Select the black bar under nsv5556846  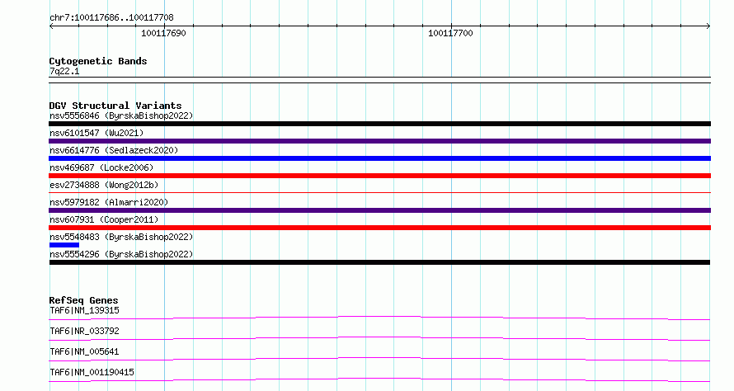[x=379, y=124]
